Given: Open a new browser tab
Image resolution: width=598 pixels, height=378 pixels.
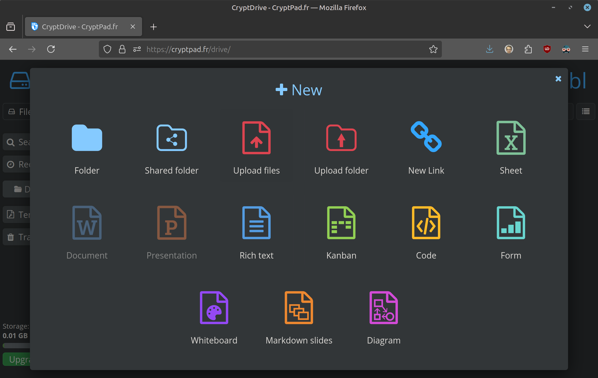Looking at the screenshot, I should pos(153,27).
